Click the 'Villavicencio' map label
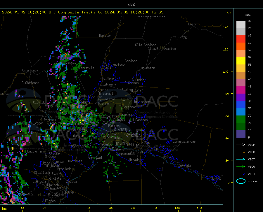Screen dimensions: 263x212 [x=65, y=62]
